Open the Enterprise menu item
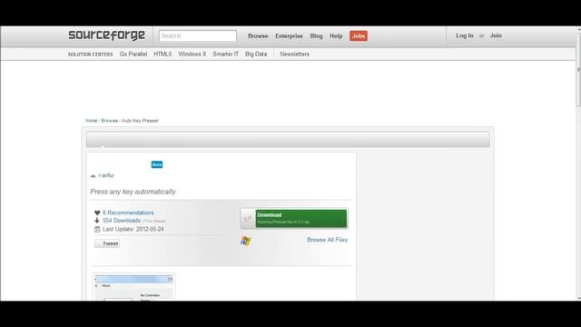 click(289, 36)
